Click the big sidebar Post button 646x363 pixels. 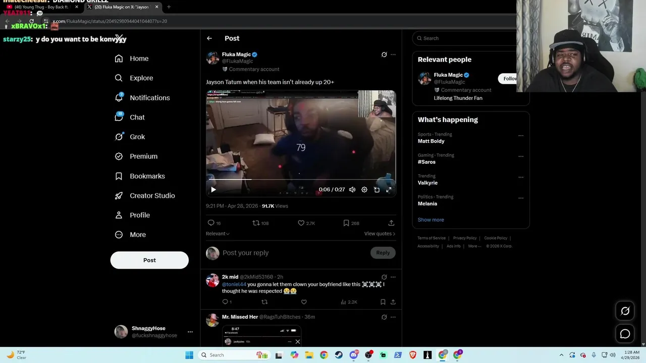coord(149,260)
